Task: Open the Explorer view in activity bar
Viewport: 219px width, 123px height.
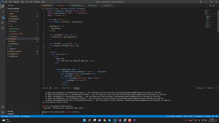Action: coord(3,6)
